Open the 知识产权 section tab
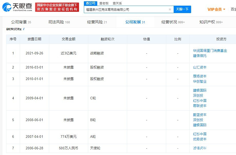The height and width of the screenshot is (155, 236). [211, 22]
